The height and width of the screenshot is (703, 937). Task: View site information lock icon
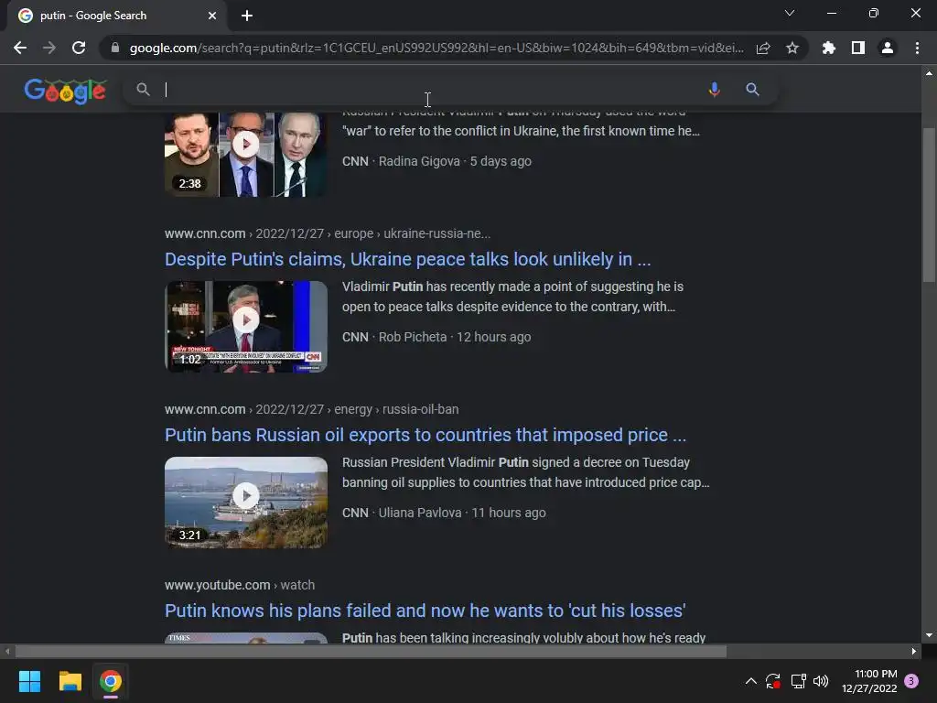pyautogui.click(x=115, y=48)
